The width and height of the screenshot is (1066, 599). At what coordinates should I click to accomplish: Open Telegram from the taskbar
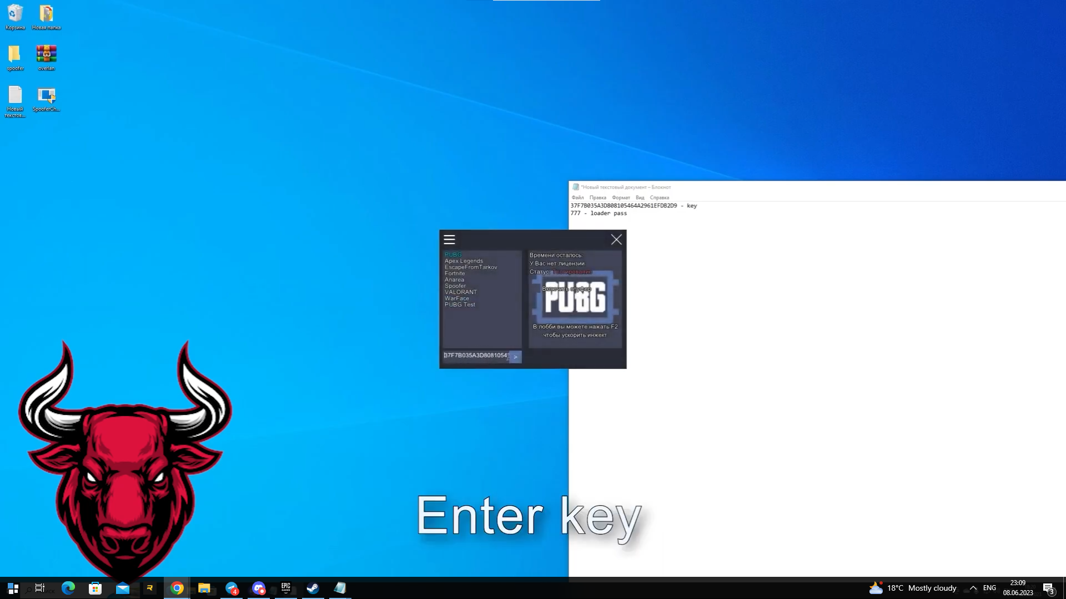pyautogui.click(x=232, y=588)
